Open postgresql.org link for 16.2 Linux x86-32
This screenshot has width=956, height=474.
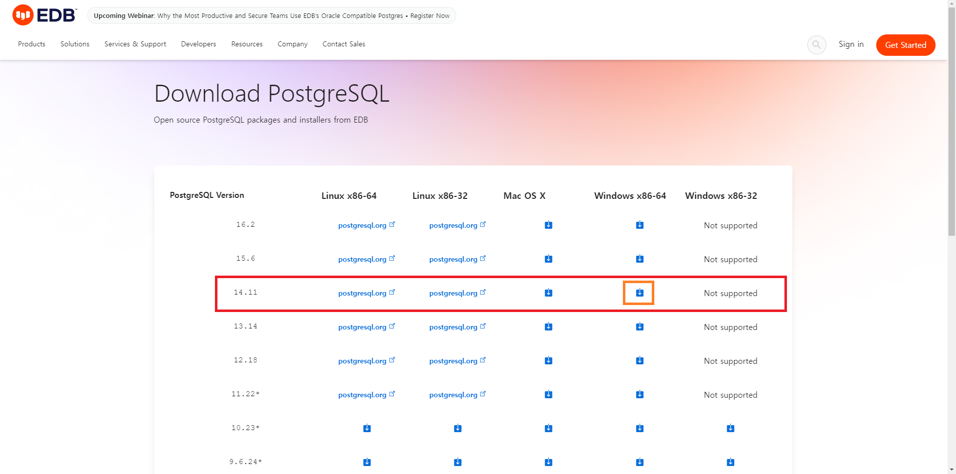457,225
